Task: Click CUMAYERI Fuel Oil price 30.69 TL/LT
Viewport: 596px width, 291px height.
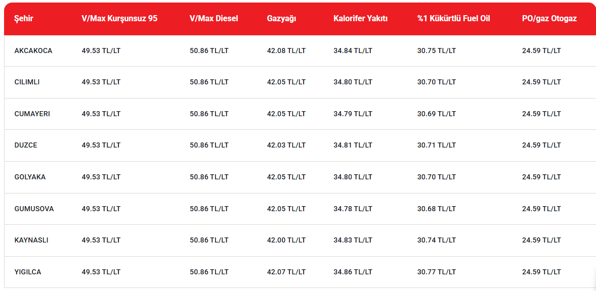Action: pyautogui.click(x=436, y=114)
